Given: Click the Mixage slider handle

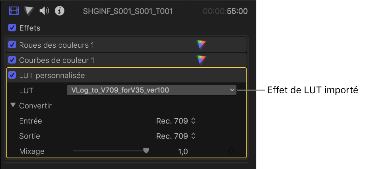Looking at the screenshot, I should click(146, 151).
